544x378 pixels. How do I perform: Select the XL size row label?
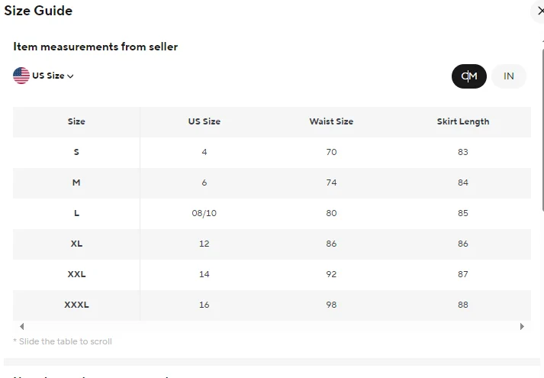tap(76, 244)
